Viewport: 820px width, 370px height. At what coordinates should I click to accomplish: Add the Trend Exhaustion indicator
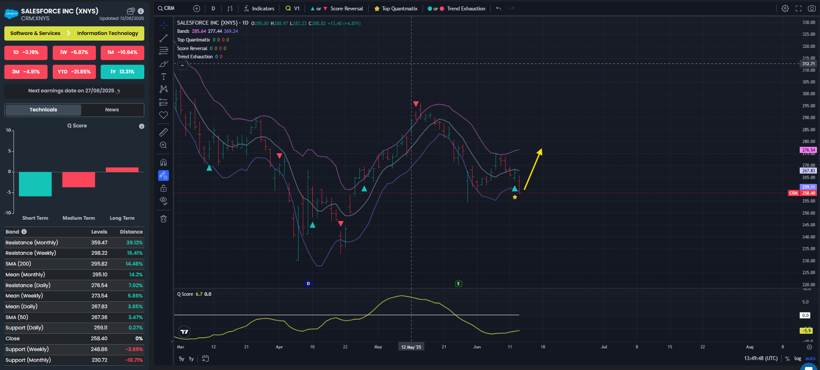click(x=456, y=9)
